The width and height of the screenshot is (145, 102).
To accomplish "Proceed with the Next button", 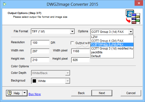I will (102, 93).
